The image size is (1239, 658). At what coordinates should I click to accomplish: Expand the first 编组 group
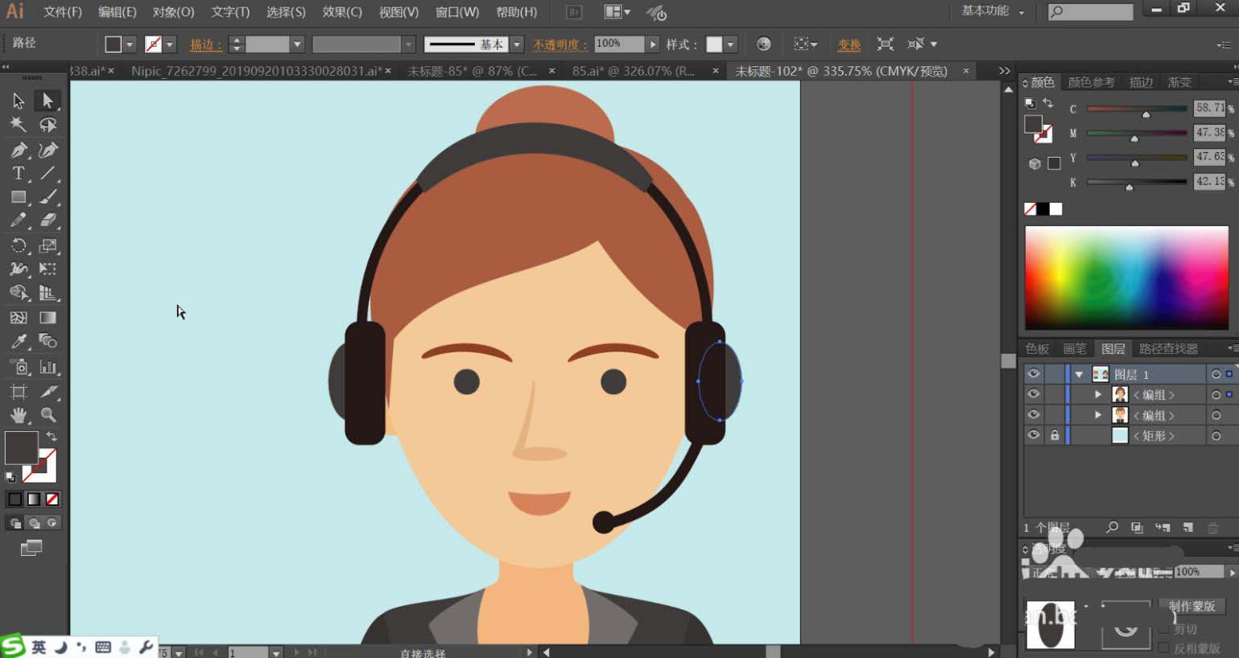[x=1098, y=395]
